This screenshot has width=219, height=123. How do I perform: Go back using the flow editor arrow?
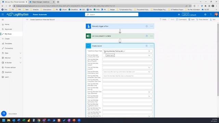coord(27,20)
